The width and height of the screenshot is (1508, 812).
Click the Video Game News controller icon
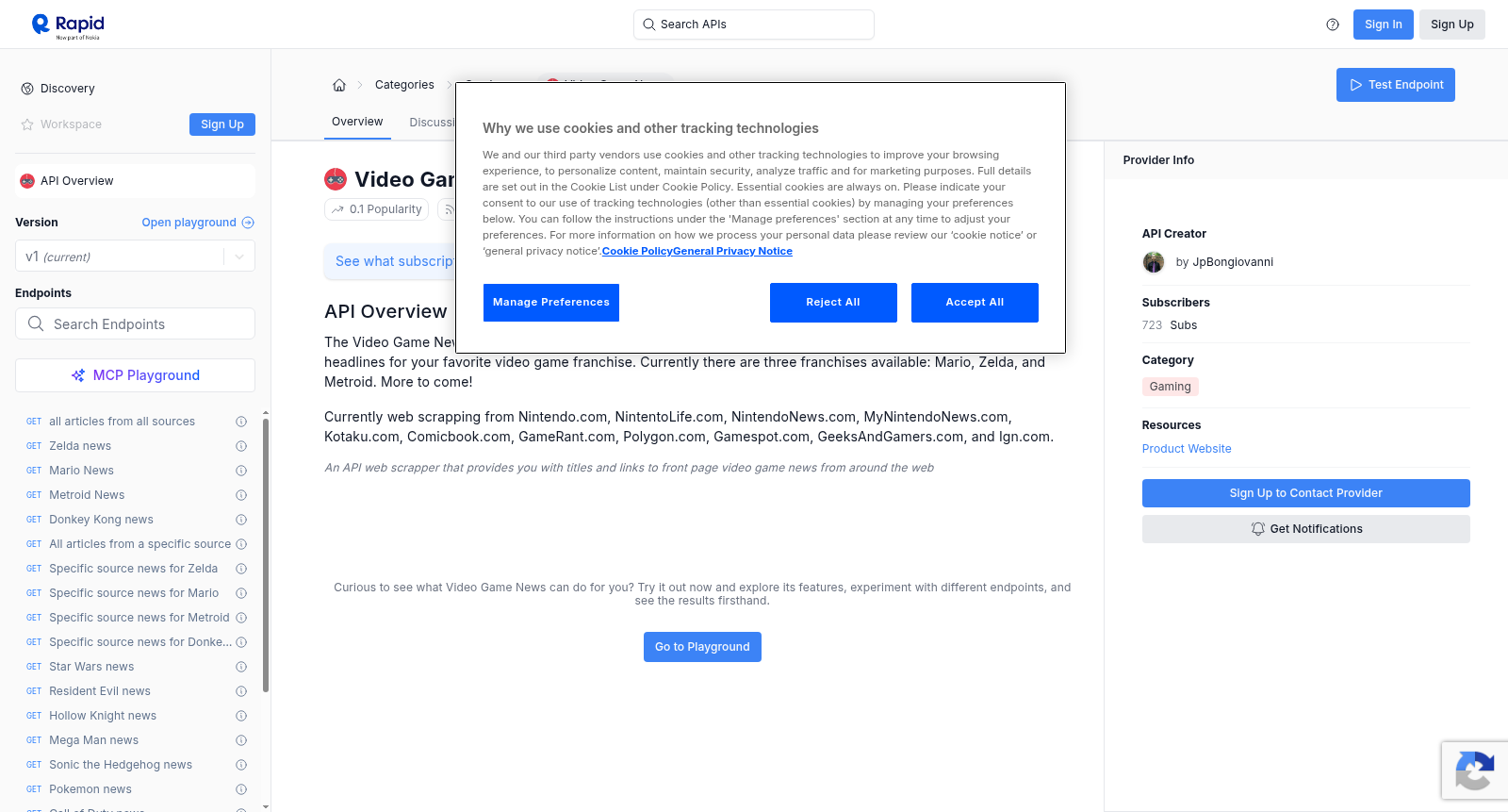coord(336,179)
